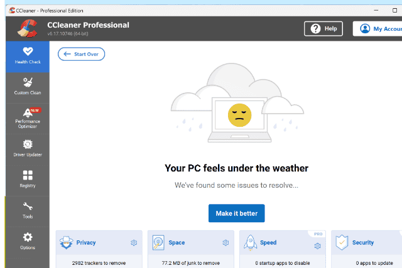Open Performance Optimizer in sidebar

28,119
